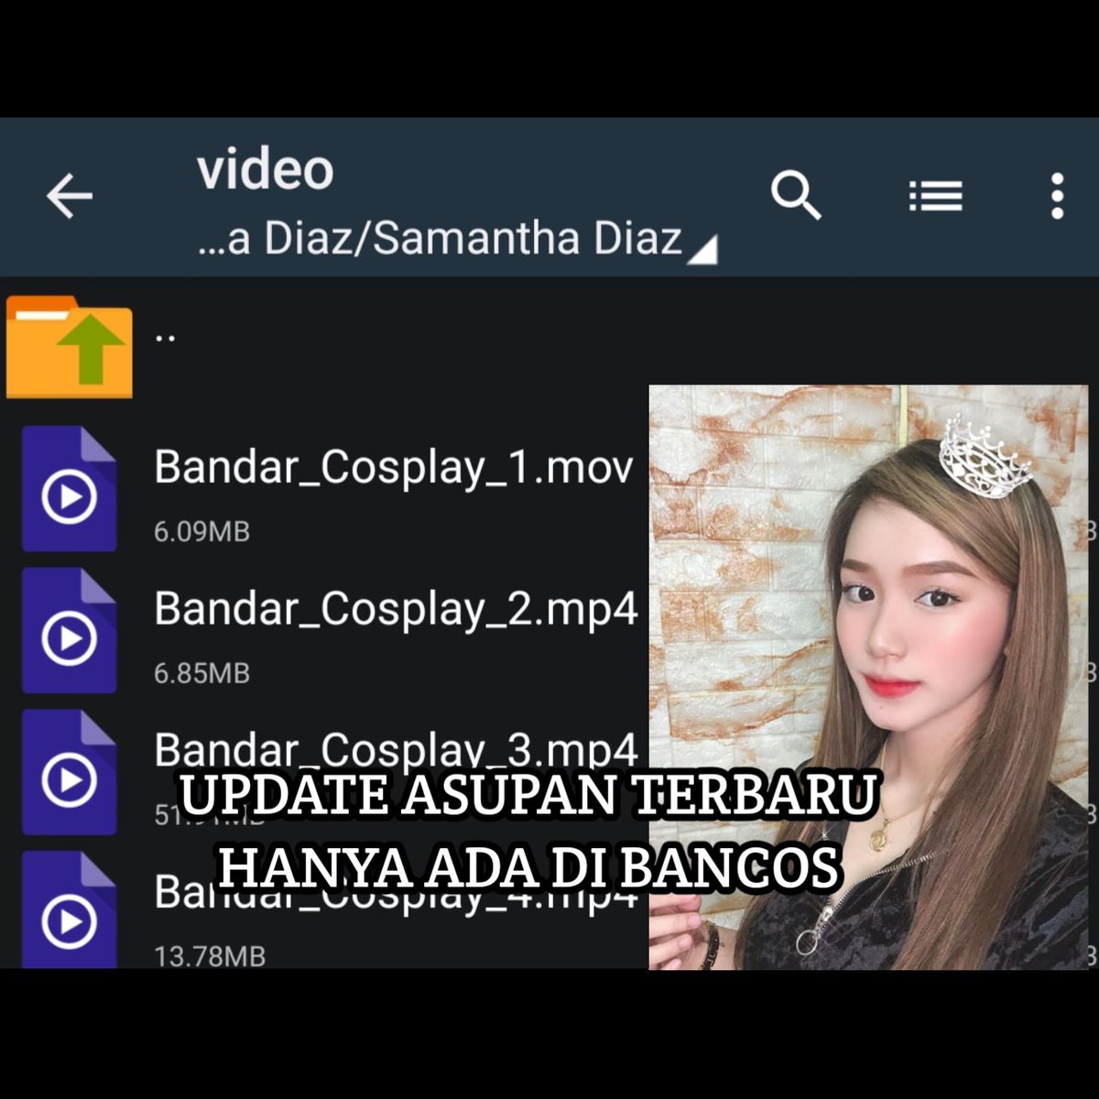Image resolution: width=1099 pixels, height=1099 pixels.
Task: Open the parent folder up-arrow icon
Action: coord(69,346)
